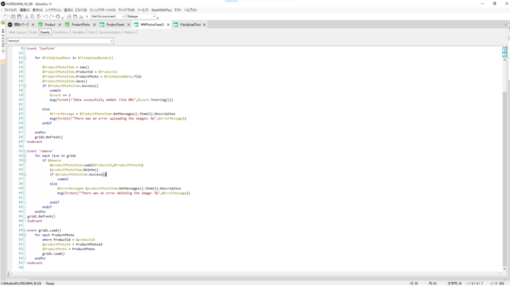The height and width of the screenshot is (288, 510).
Task: Collapse the grid1.Load event at line 48
Action: (x=25, y=230)
